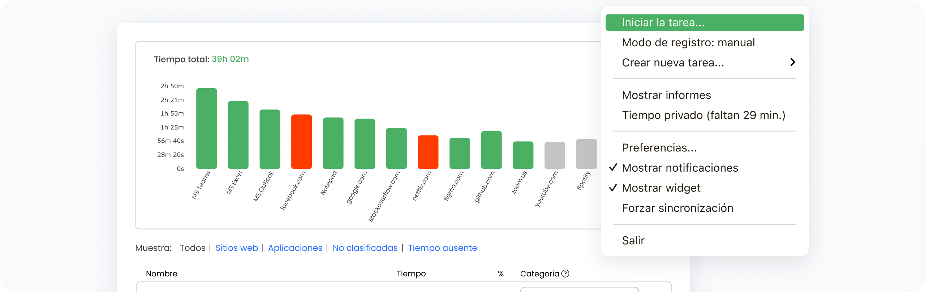The height and width of the screenshot is (292, 925).
Task: Click Modo de registro: manual
Action: click(688, 43)
